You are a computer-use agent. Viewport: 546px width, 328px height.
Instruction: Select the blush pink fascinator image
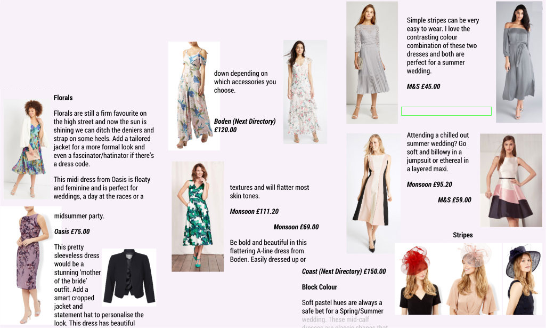pyautogui.click(x=475, y=279)
